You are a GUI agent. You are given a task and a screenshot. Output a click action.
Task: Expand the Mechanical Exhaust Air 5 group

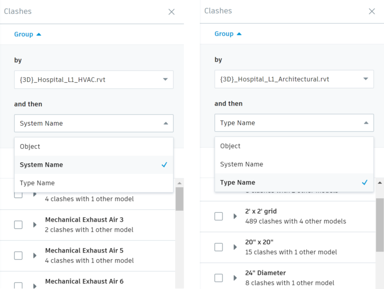(35, 256)
